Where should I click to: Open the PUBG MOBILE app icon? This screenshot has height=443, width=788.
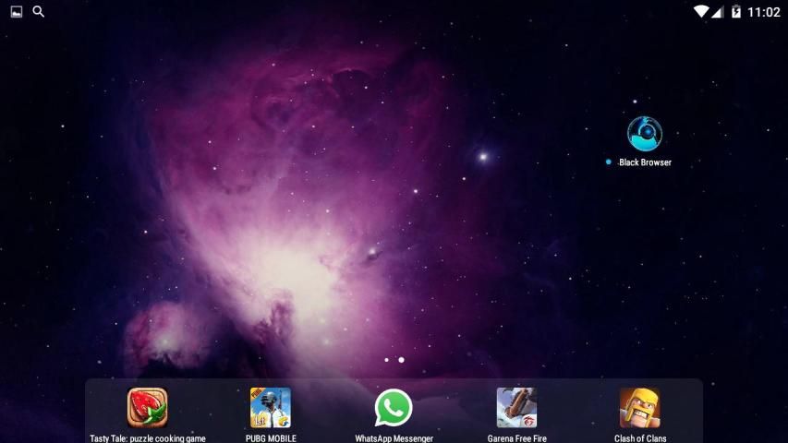click(x=271, y=407)
